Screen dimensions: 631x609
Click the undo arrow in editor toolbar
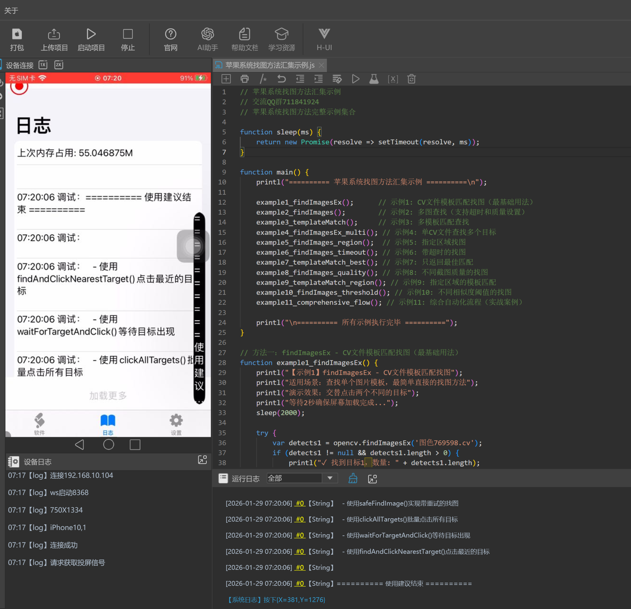[x=281, y=79]
